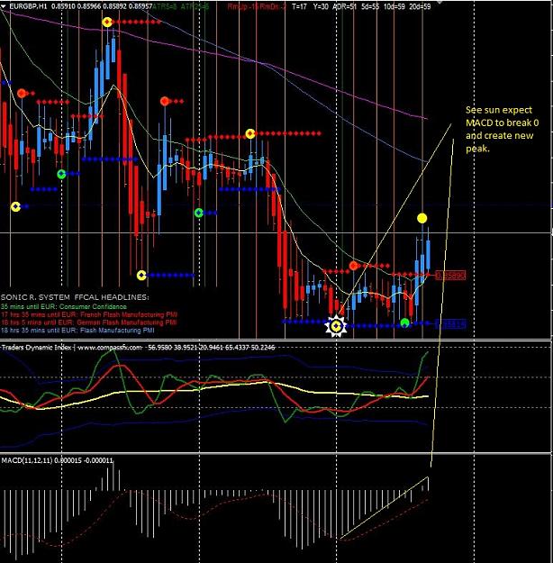Click the SONIC R. SYSTEM FFCAL HEADLINES label
The image size is (553, 563).
(75, 297)
